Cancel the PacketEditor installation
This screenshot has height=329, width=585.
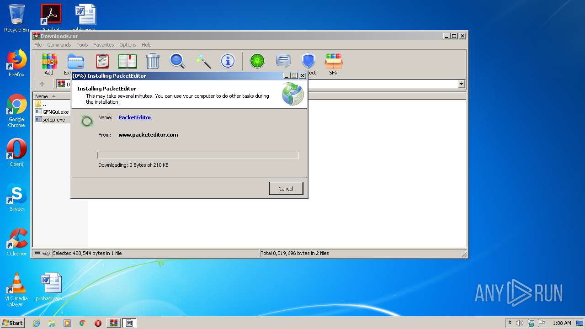[286, 189]
